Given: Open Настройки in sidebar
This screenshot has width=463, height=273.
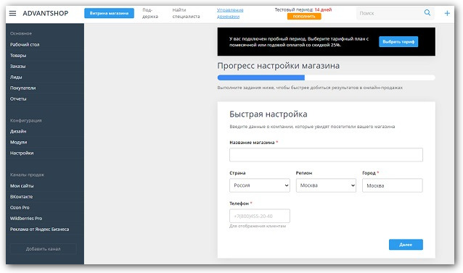Looking at the screenshot, I should (22, 153).
